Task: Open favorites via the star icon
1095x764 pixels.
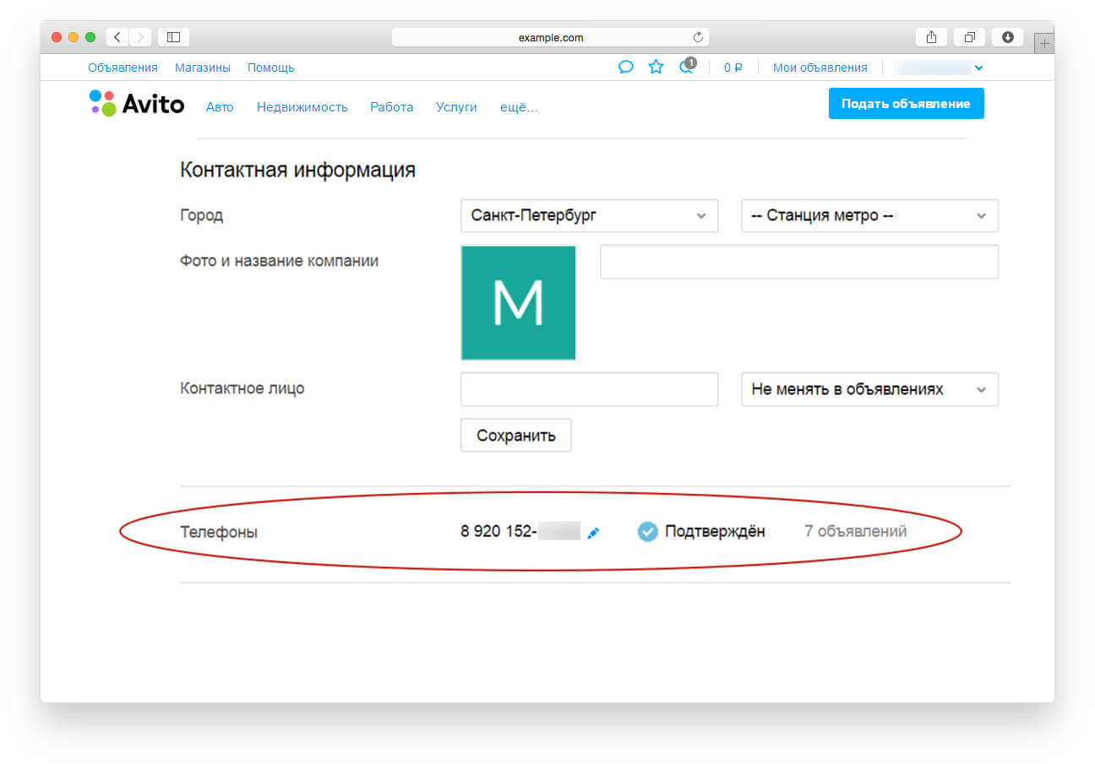Action: [x=656, y=68]
